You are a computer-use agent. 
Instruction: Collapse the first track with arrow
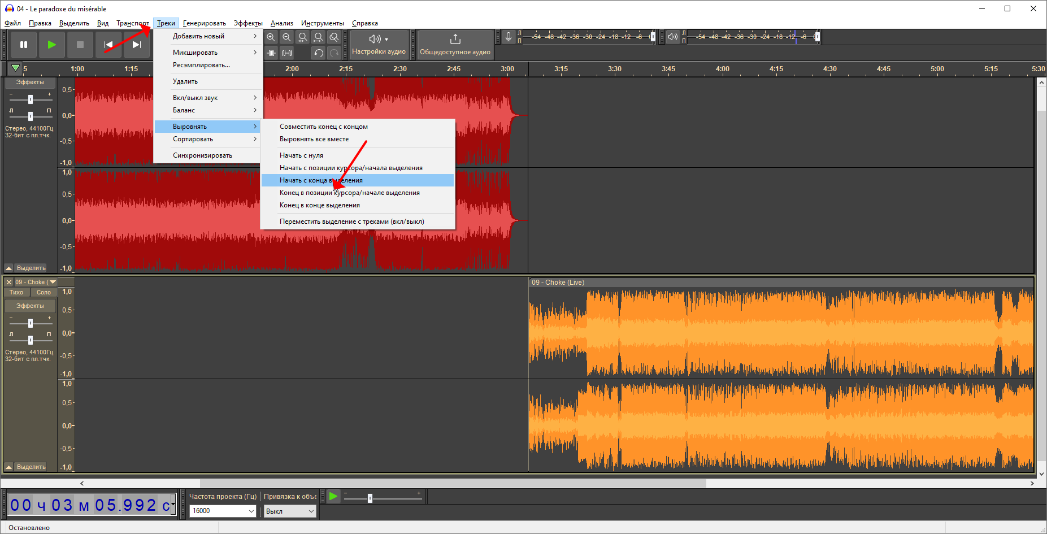click(x=8, y=268)
